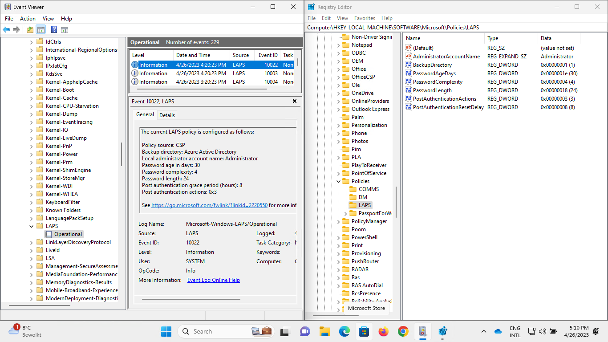Open Microsoft Store from the taskbar
This screenshot has width=608, height=342.
364,331
